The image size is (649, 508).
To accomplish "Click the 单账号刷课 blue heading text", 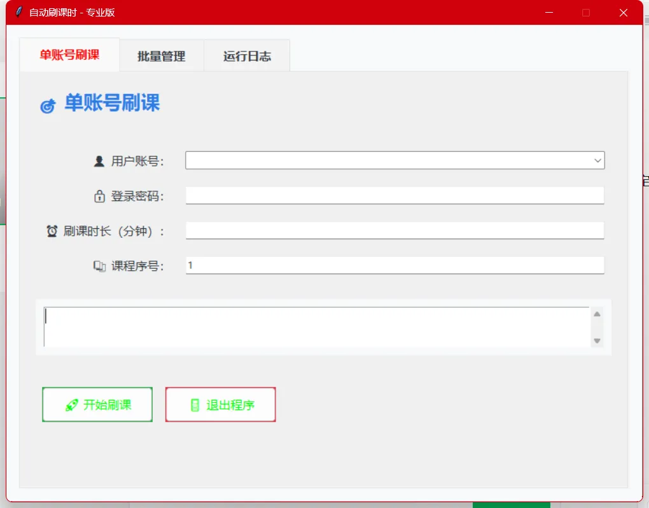I will 112,102.
